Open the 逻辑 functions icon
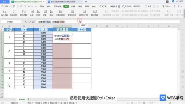This screenshot has width=185, height=104. click(x=45, y=12)
